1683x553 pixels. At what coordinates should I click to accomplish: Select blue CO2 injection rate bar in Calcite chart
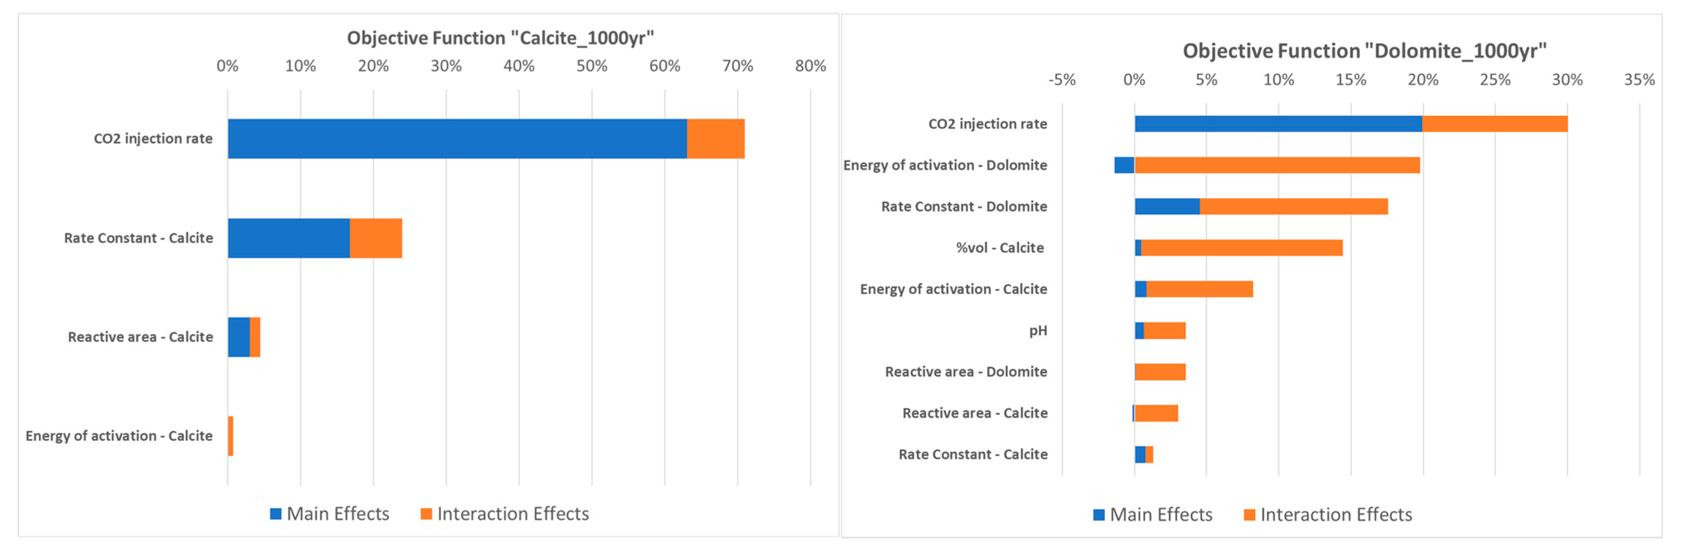point(457,138)
